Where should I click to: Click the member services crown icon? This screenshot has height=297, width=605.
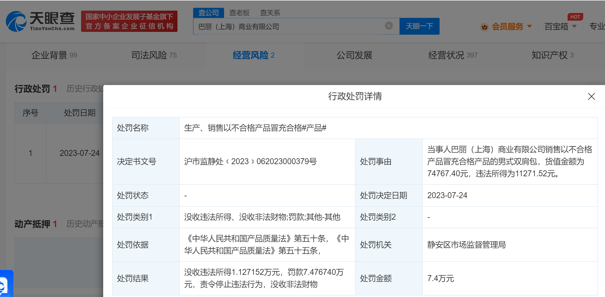coord(484,27)
